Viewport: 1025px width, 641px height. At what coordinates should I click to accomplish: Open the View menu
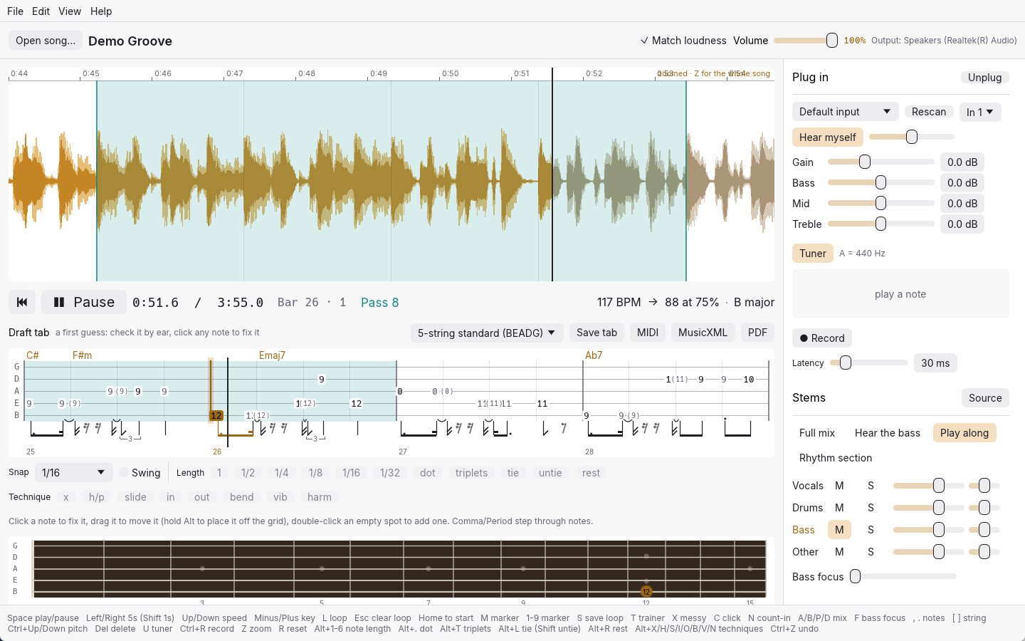(70, 11)
